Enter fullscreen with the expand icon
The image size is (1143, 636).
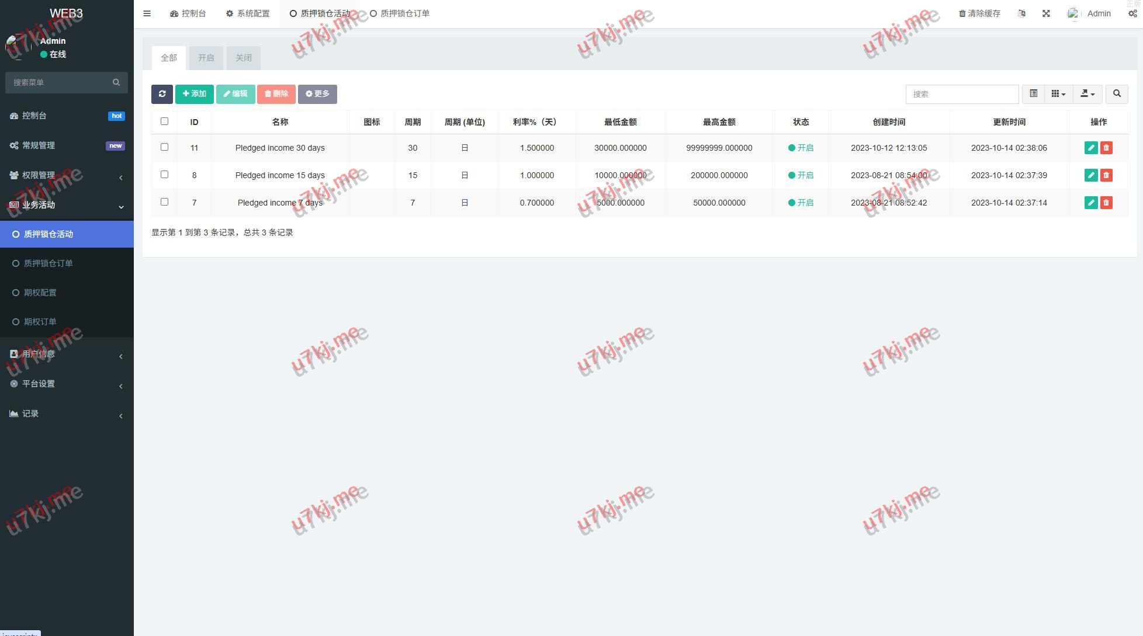1046,13
